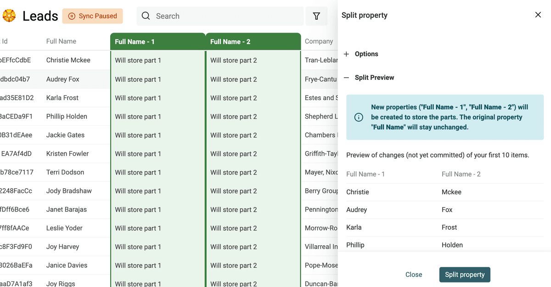Select the Jackie Gates cell

65,135
